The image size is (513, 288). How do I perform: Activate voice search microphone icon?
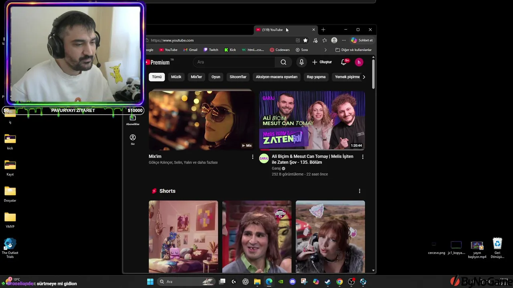click(x=302, y=62)
